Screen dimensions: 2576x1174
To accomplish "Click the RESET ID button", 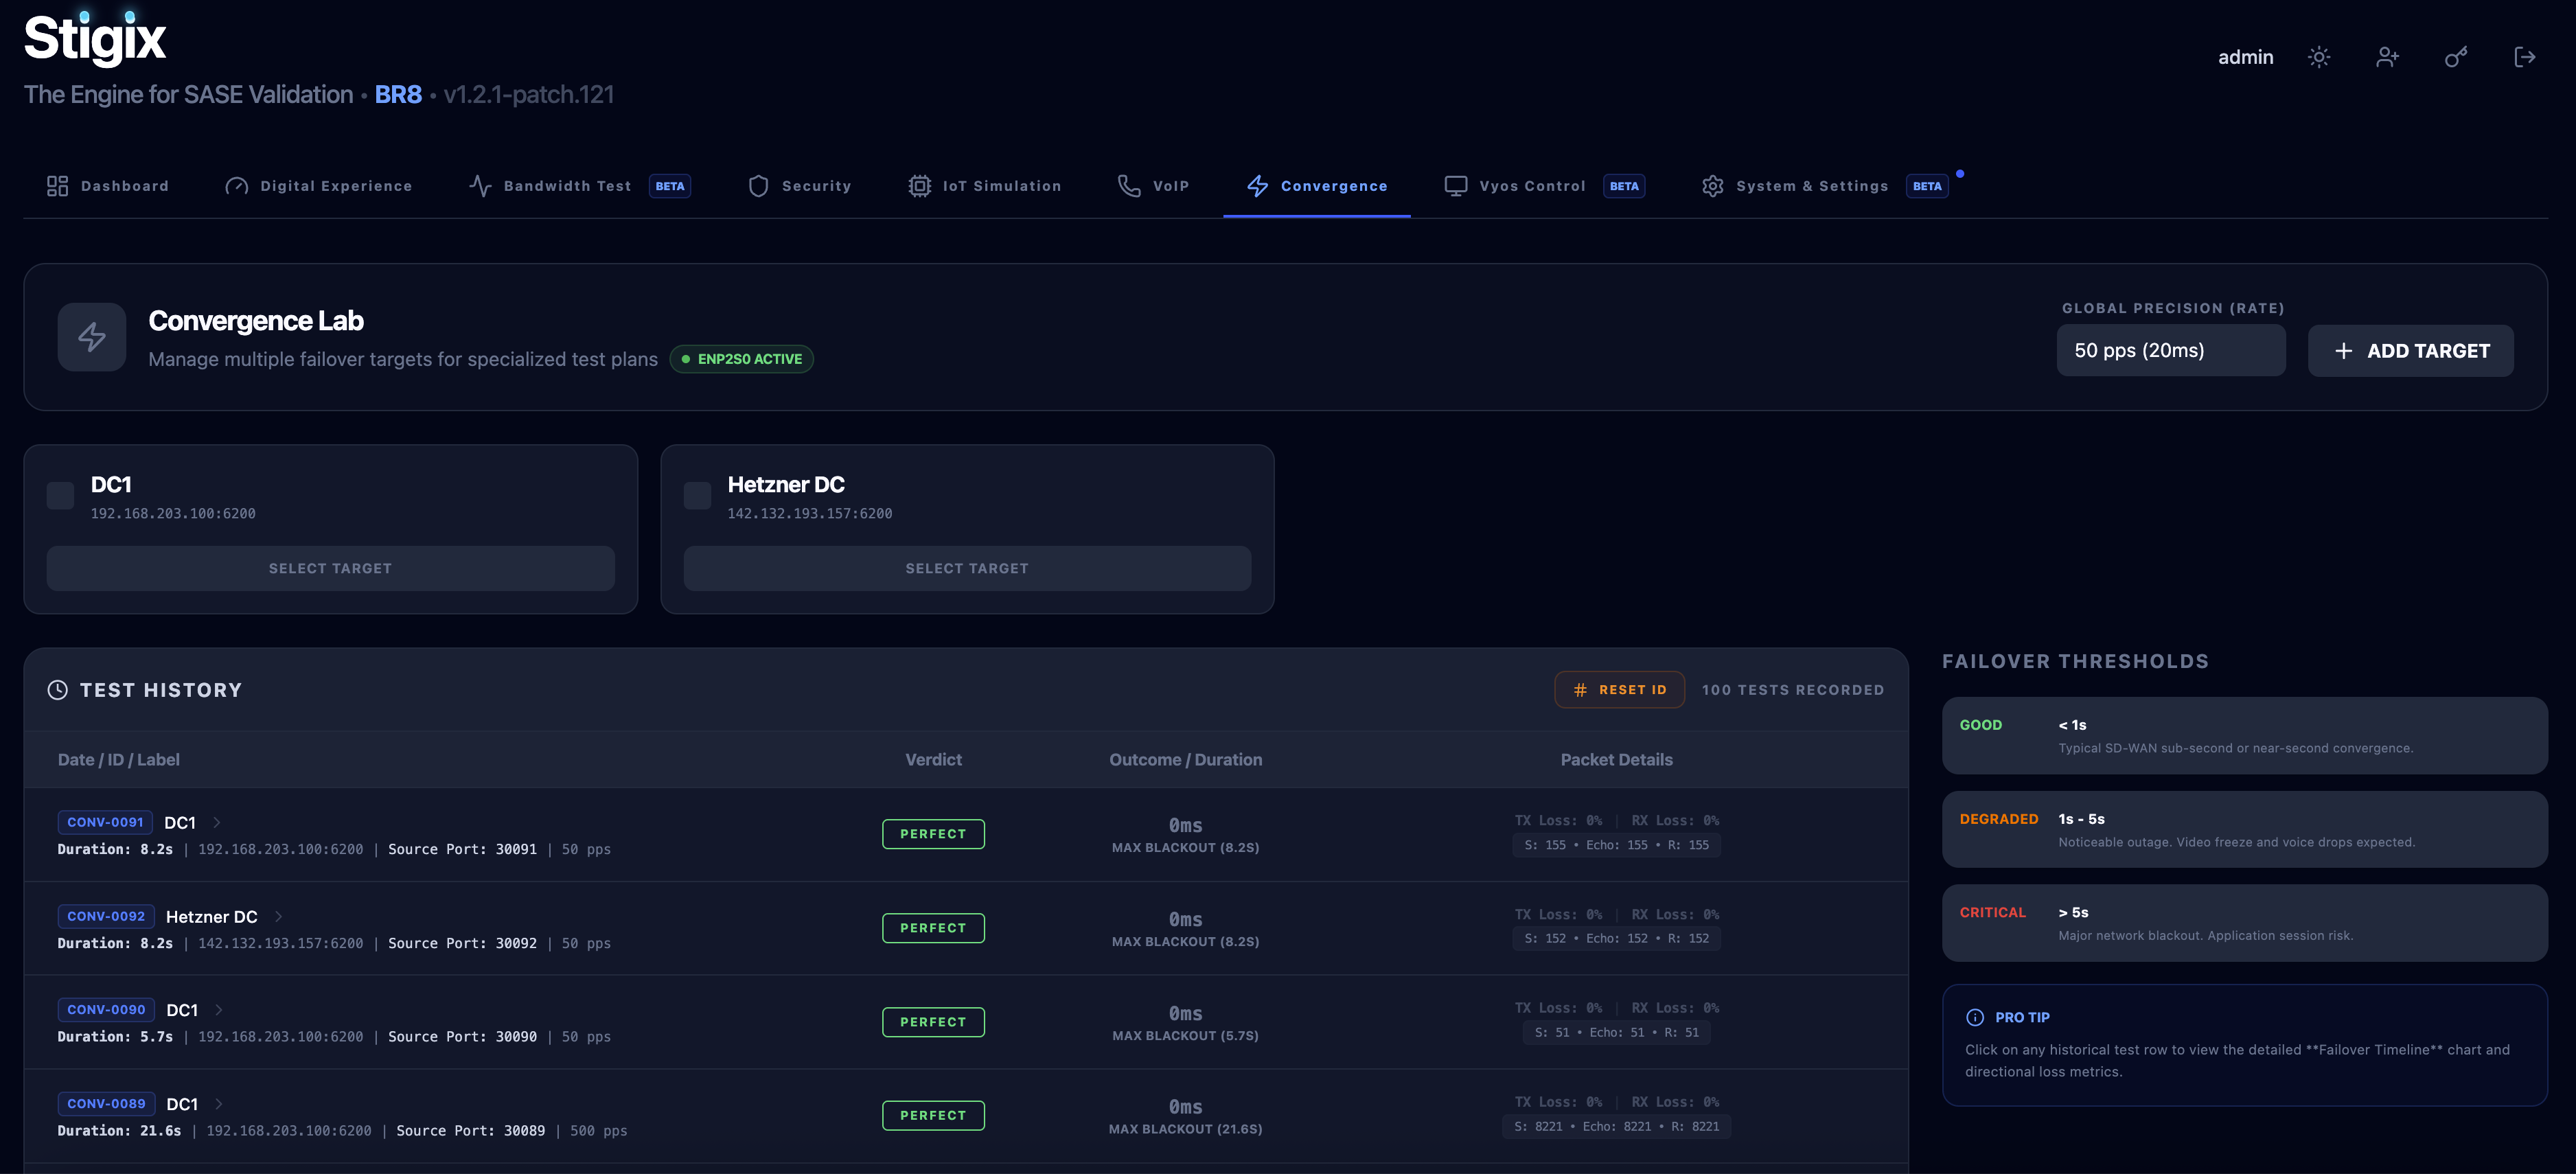I will point(1619,690).
